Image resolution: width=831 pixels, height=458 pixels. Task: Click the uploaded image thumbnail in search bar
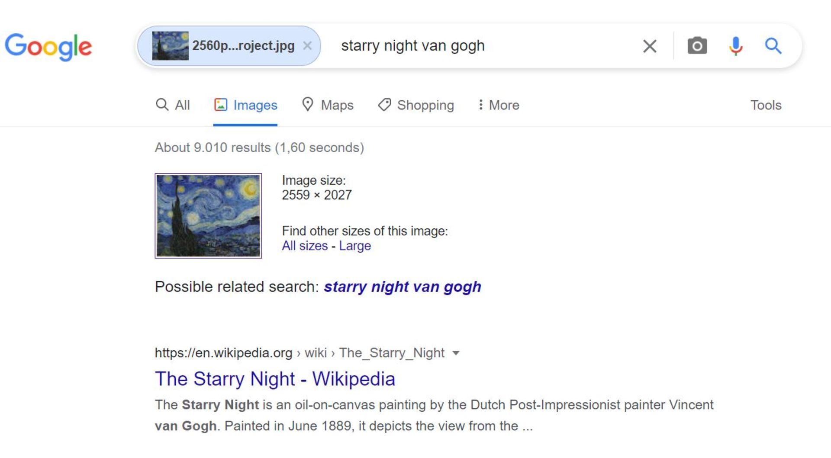170,46
